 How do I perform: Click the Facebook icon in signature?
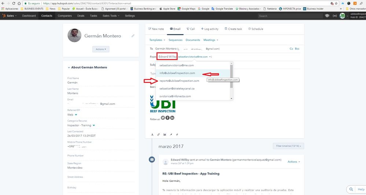(x=167, y=118)
